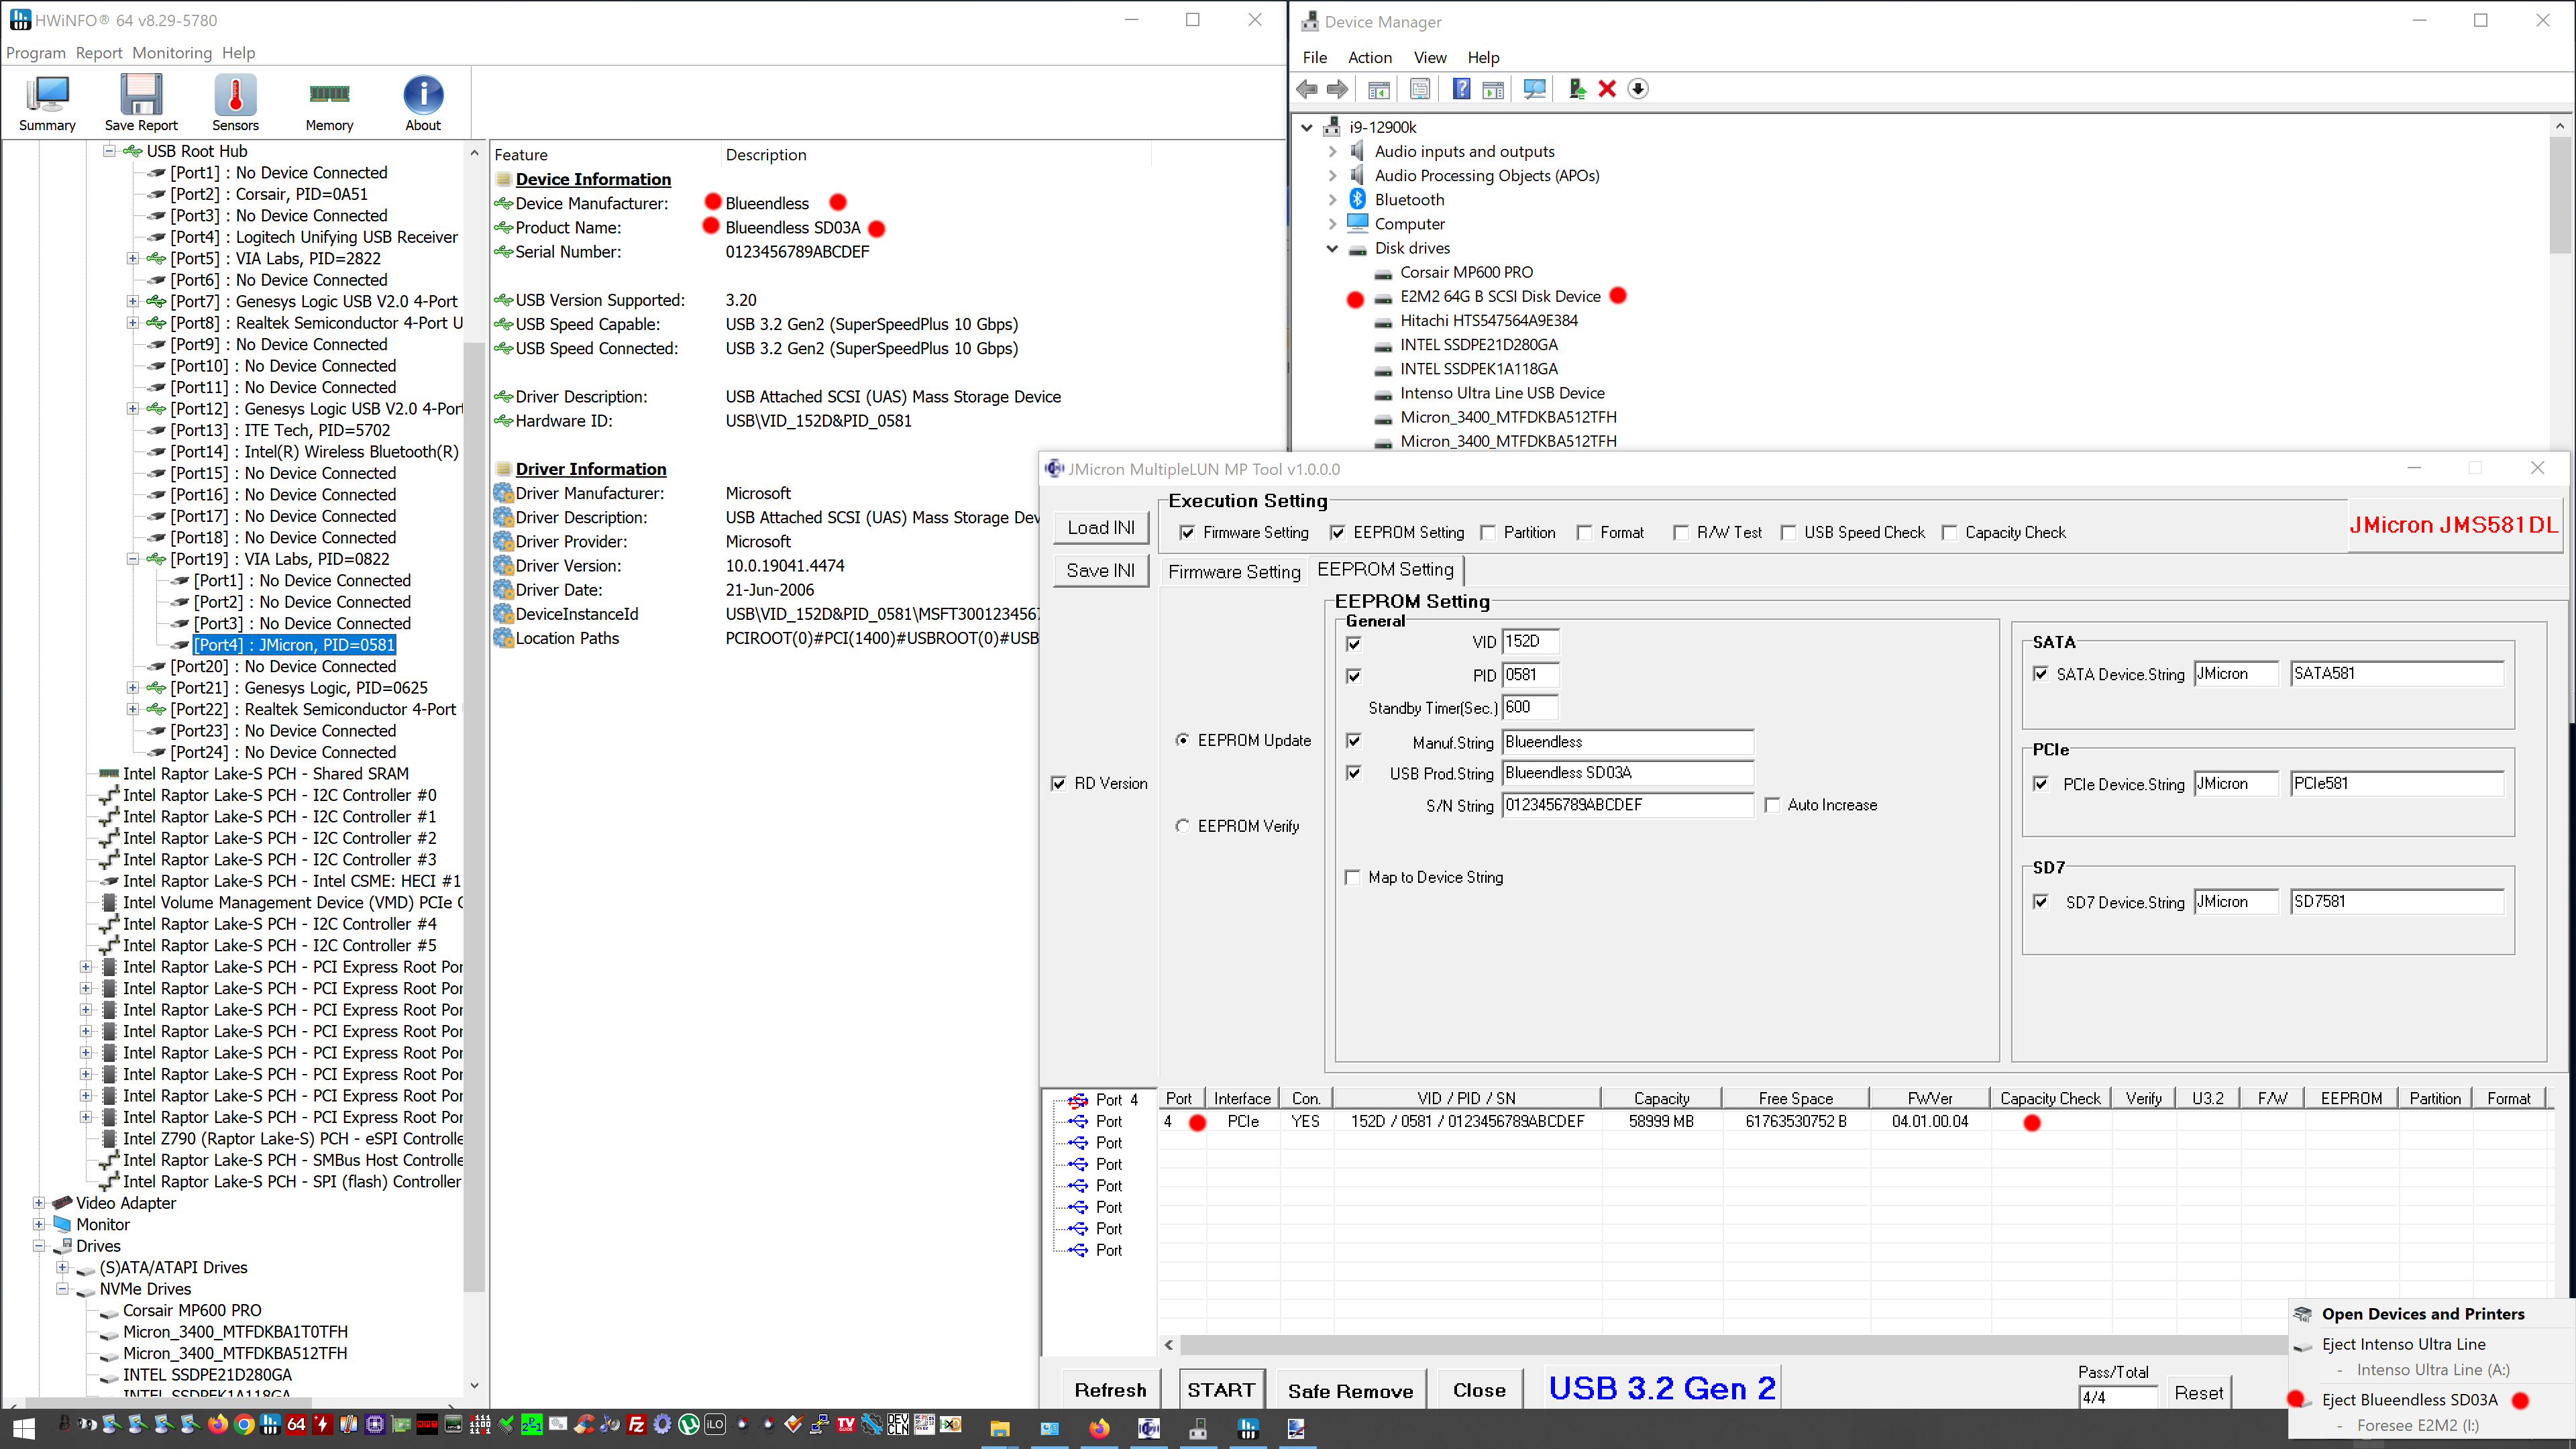Collapse the NVMe Drives node
The height and width of the screenshot is (1449, 2576).
click(62, 1289)
